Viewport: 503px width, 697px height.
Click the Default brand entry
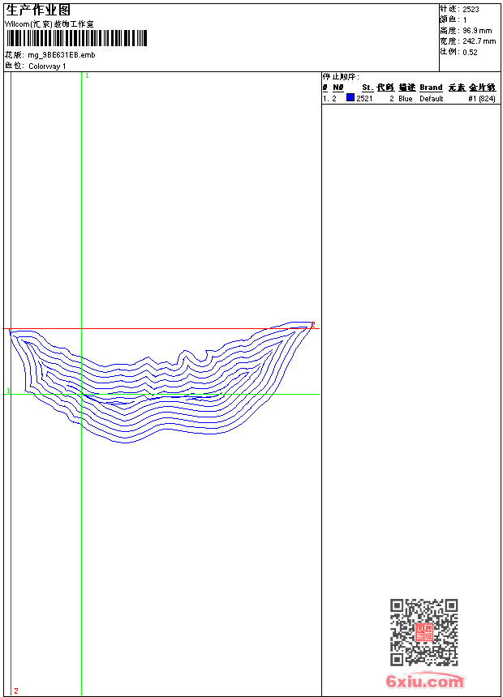pos(431,99)
